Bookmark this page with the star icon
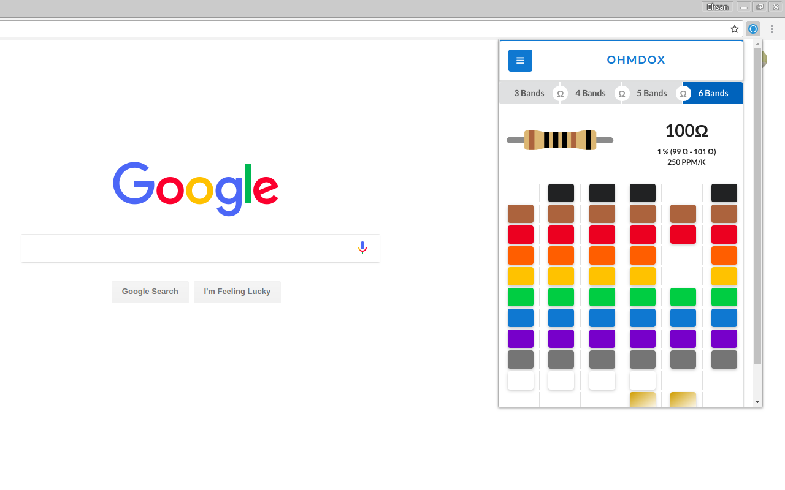This screenshot has height=490, width=785. (x=734, y=29)
